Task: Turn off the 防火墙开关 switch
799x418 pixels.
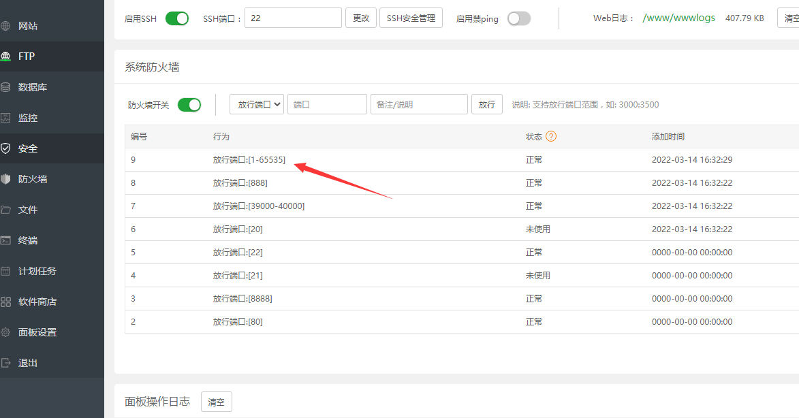Action: point(189,105)
